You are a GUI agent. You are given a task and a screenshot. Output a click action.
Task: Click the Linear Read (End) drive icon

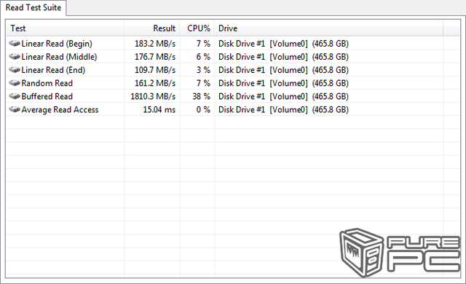[x=15, y=70]
